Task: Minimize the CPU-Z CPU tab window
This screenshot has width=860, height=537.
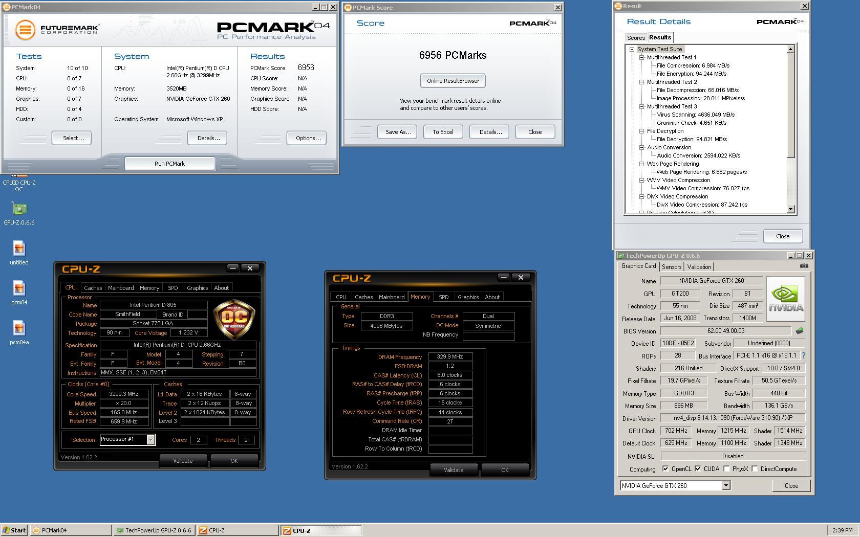Action: [x=233, y=268]
